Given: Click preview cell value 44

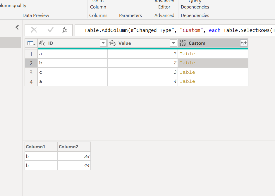Looking at the screenshot, I should point(74,165).
